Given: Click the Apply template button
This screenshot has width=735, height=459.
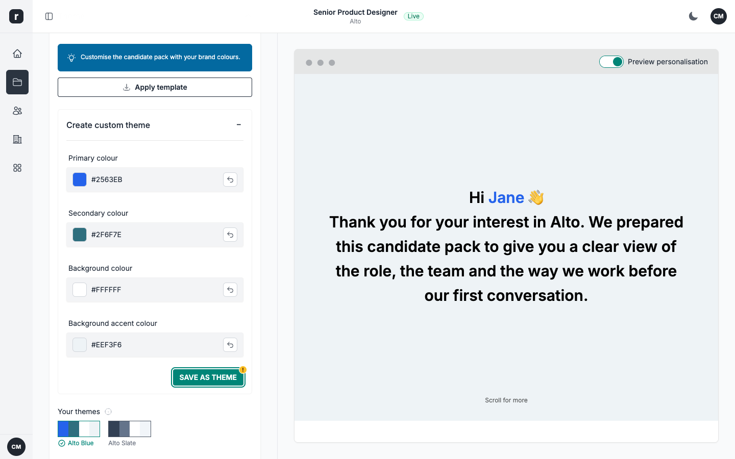Looking at the screenshot, I should pyautogui.click(x=155, y=87).
